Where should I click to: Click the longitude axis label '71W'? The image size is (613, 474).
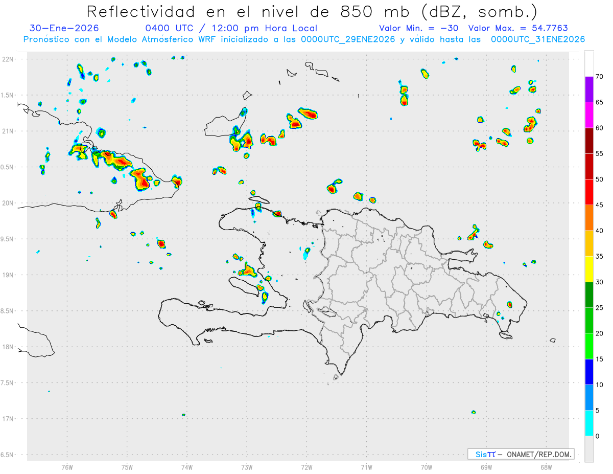click(x=366, y=467)
